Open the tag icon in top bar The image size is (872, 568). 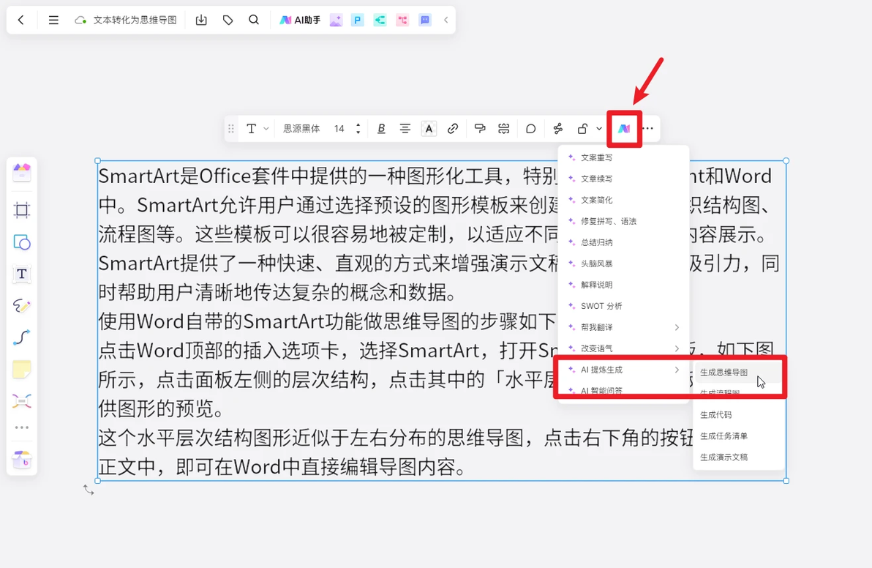[x=228, y=20]
